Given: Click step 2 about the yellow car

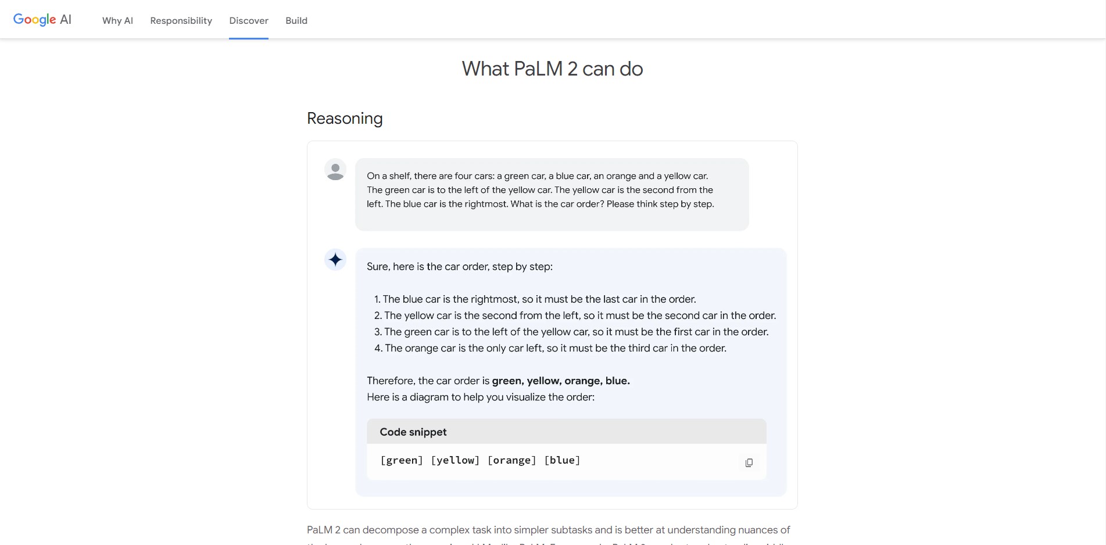Looking at the screenshot, I should 575,315.
